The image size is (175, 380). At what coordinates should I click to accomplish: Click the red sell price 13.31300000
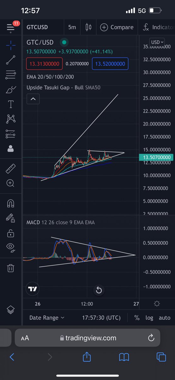pos(44,64)
